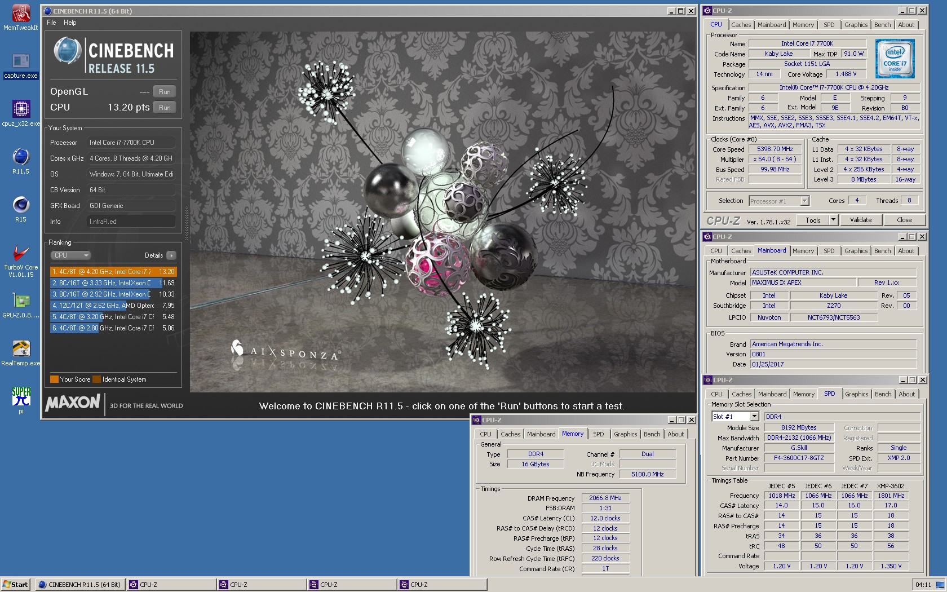Select ranking row 4C/8T @ 4.20 GHz
The height and width of the screenshot is (592, 947).
tap(113, 272)
